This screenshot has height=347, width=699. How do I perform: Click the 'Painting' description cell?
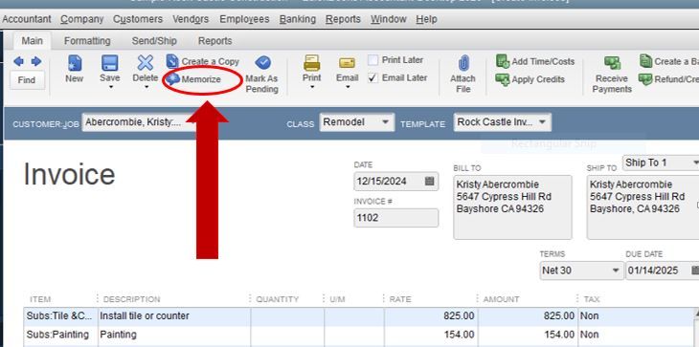coord(174,335)
